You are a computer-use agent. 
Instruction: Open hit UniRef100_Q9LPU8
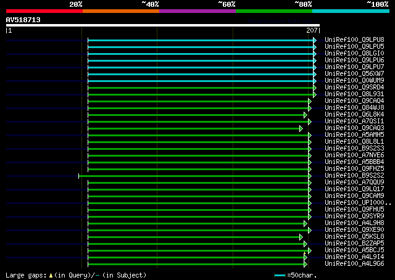pos(354,40)
